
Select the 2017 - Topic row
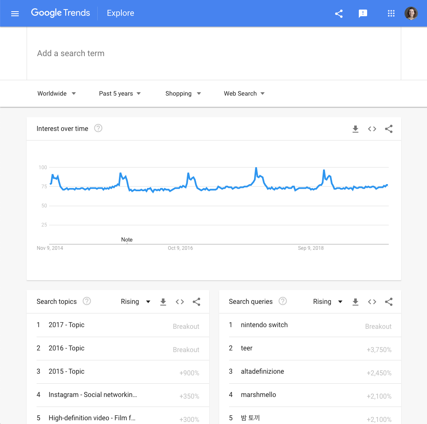coord(118,325)
